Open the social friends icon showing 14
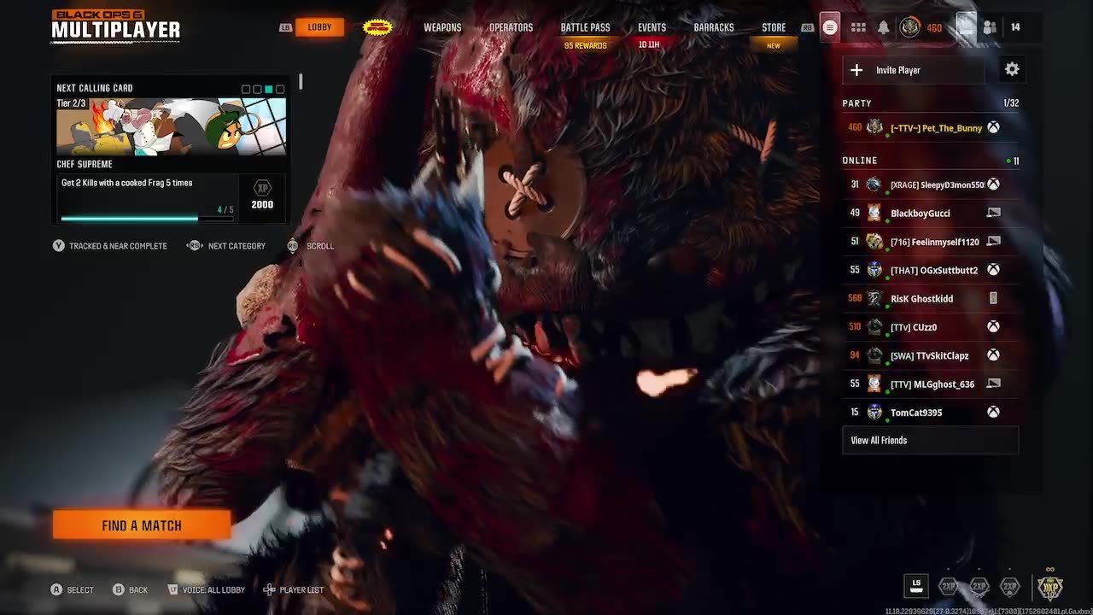 tap(990, 27)
